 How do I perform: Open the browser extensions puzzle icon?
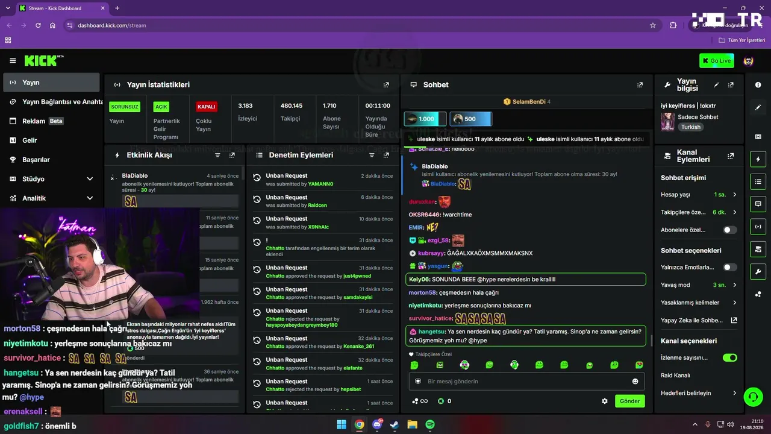click(x=673, y=25)
